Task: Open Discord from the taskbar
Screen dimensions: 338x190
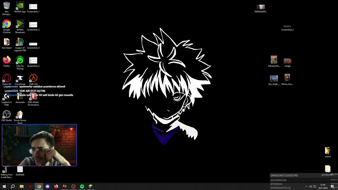Action: 48,186
